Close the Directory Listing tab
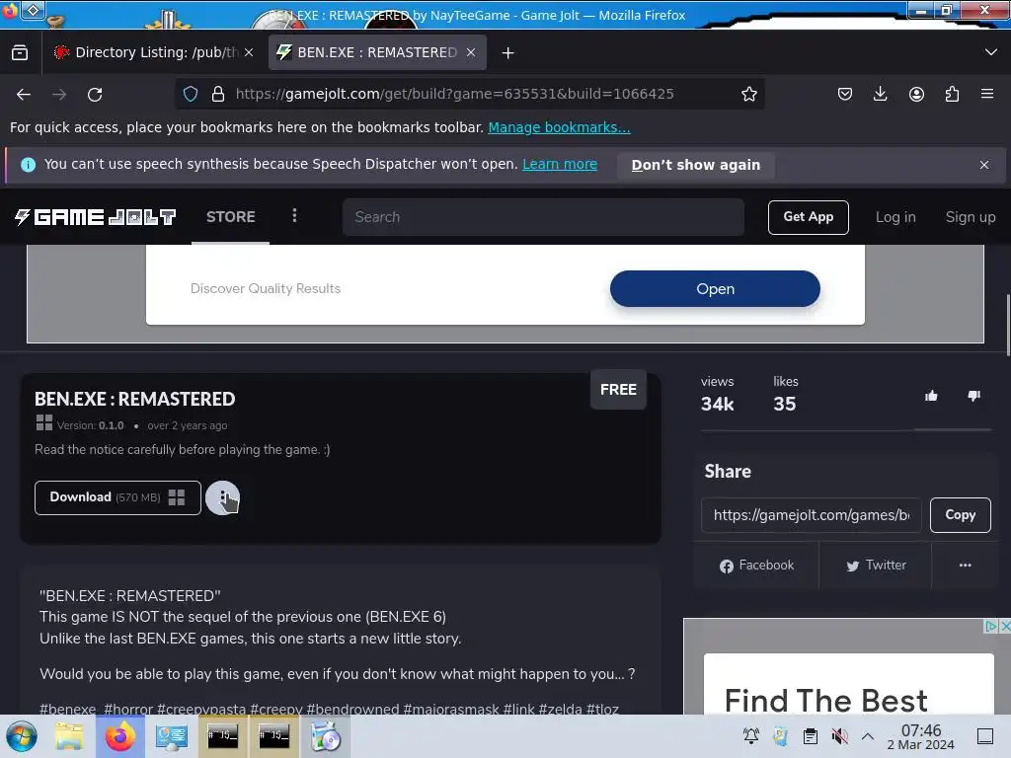 [x=249, y=52]
